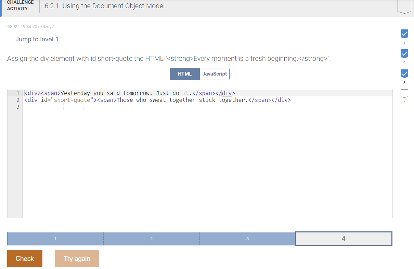414x269 pixels.
Task: Switch to the HTML tab
Action: (x=185, y=74)
